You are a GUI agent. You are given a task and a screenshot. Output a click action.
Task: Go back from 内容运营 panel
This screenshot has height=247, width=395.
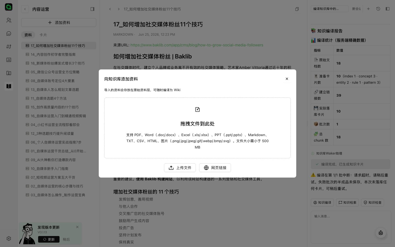pos(25,9)
